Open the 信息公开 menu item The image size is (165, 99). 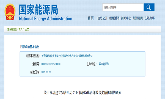click(102, 18)
